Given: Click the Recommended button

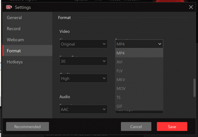Looking at the screenshot, I should pyautogui.click(x=27, y=127).
